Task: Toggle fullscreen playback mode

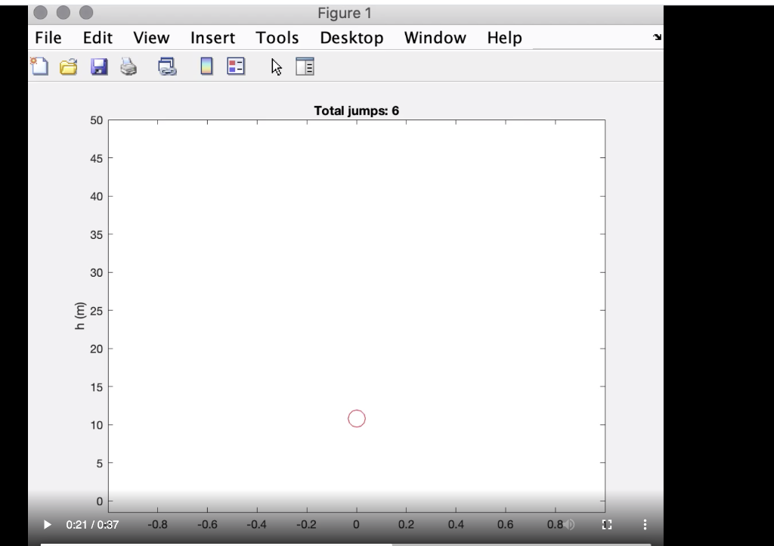Action: coord(606,524)
